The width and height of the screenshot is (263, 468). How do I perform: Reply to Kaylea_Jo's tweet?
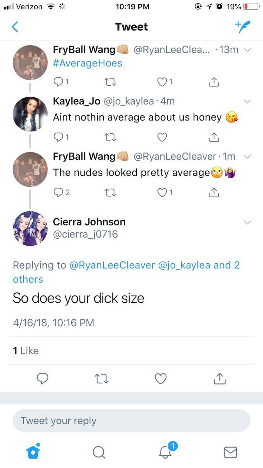[x=58, y=137]
